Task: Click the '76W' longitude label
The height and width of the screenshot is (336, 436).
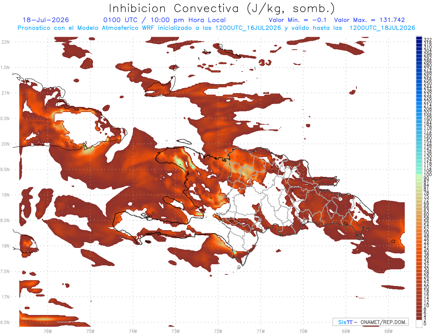Action: click(48, 331)
